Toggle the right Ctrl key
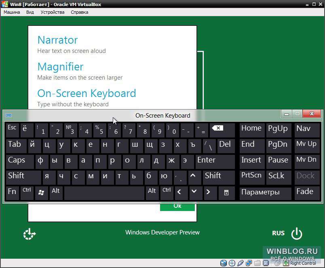 click(x=167, y=193)
